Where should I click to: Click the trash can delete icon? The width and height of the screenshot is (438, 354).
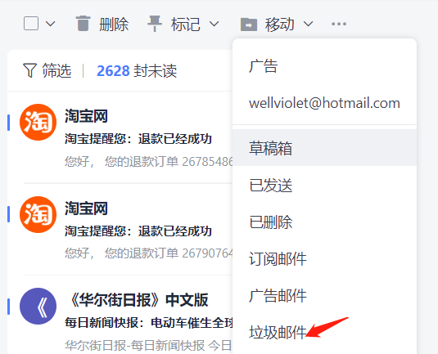point(83,24)
